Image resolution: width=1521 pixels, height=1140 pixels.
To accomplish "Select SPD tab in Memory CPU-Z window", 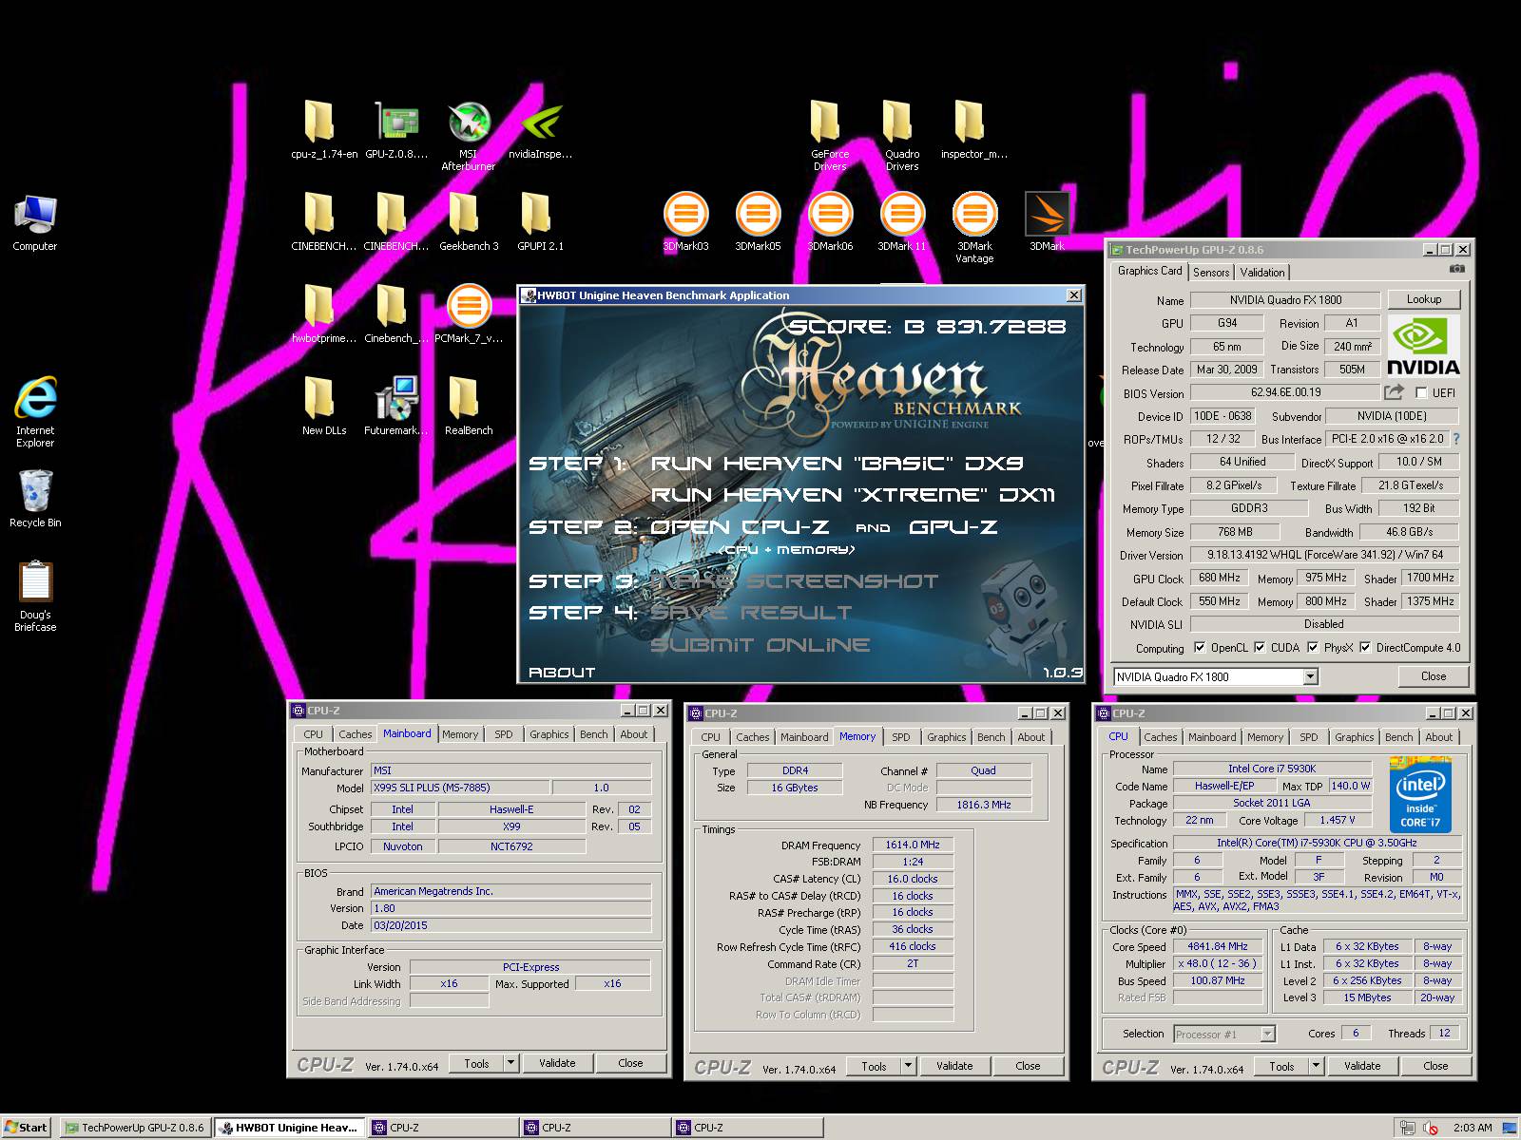I will pyautogui.click(x=900, y=737).
